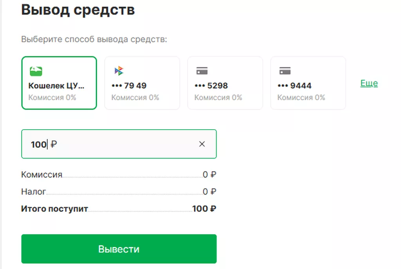401x269 pixels.
Task: Click the Вывод средств page heading
Action: tap(78, 10)
